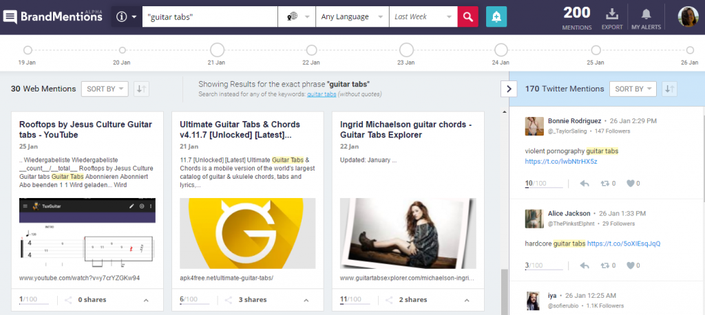This screenshot has width=705, height=315.
Task: Click share icon beside 3 shares
Action: tap(229, 300)
